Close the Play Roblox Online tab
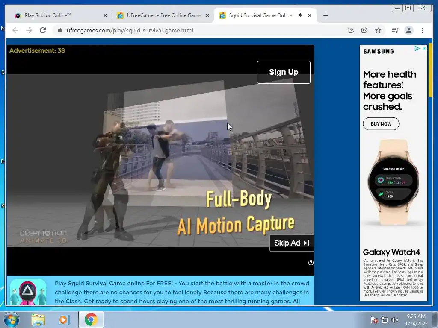Viewport: 438px width, 328px height. (105, 16)
